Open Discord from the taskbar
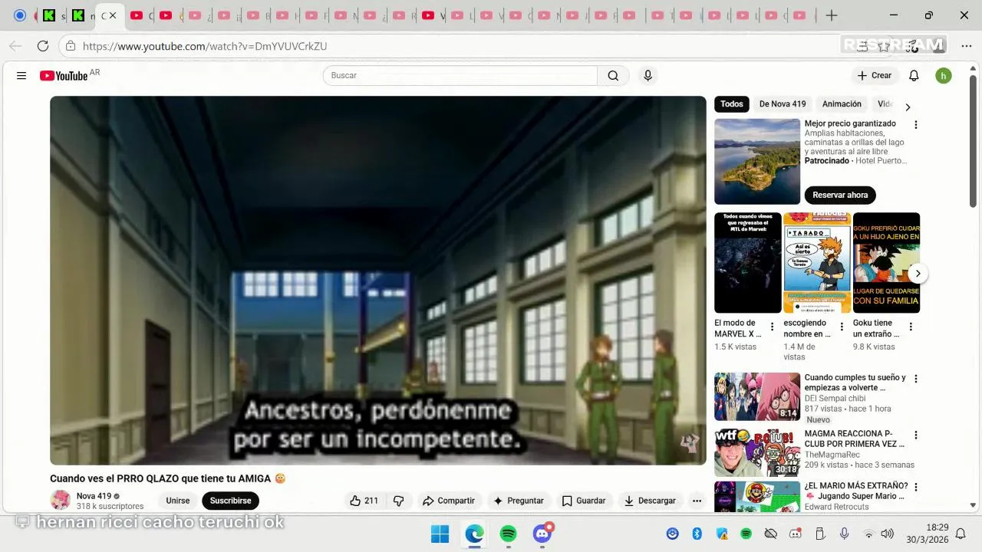Image resolution: width=982 pixels, height=552 pixels. 542,534
